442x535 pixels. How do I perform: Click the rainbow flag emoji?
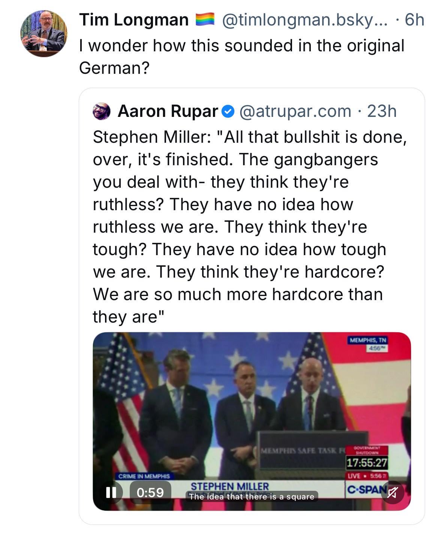[x=205, y=19]
